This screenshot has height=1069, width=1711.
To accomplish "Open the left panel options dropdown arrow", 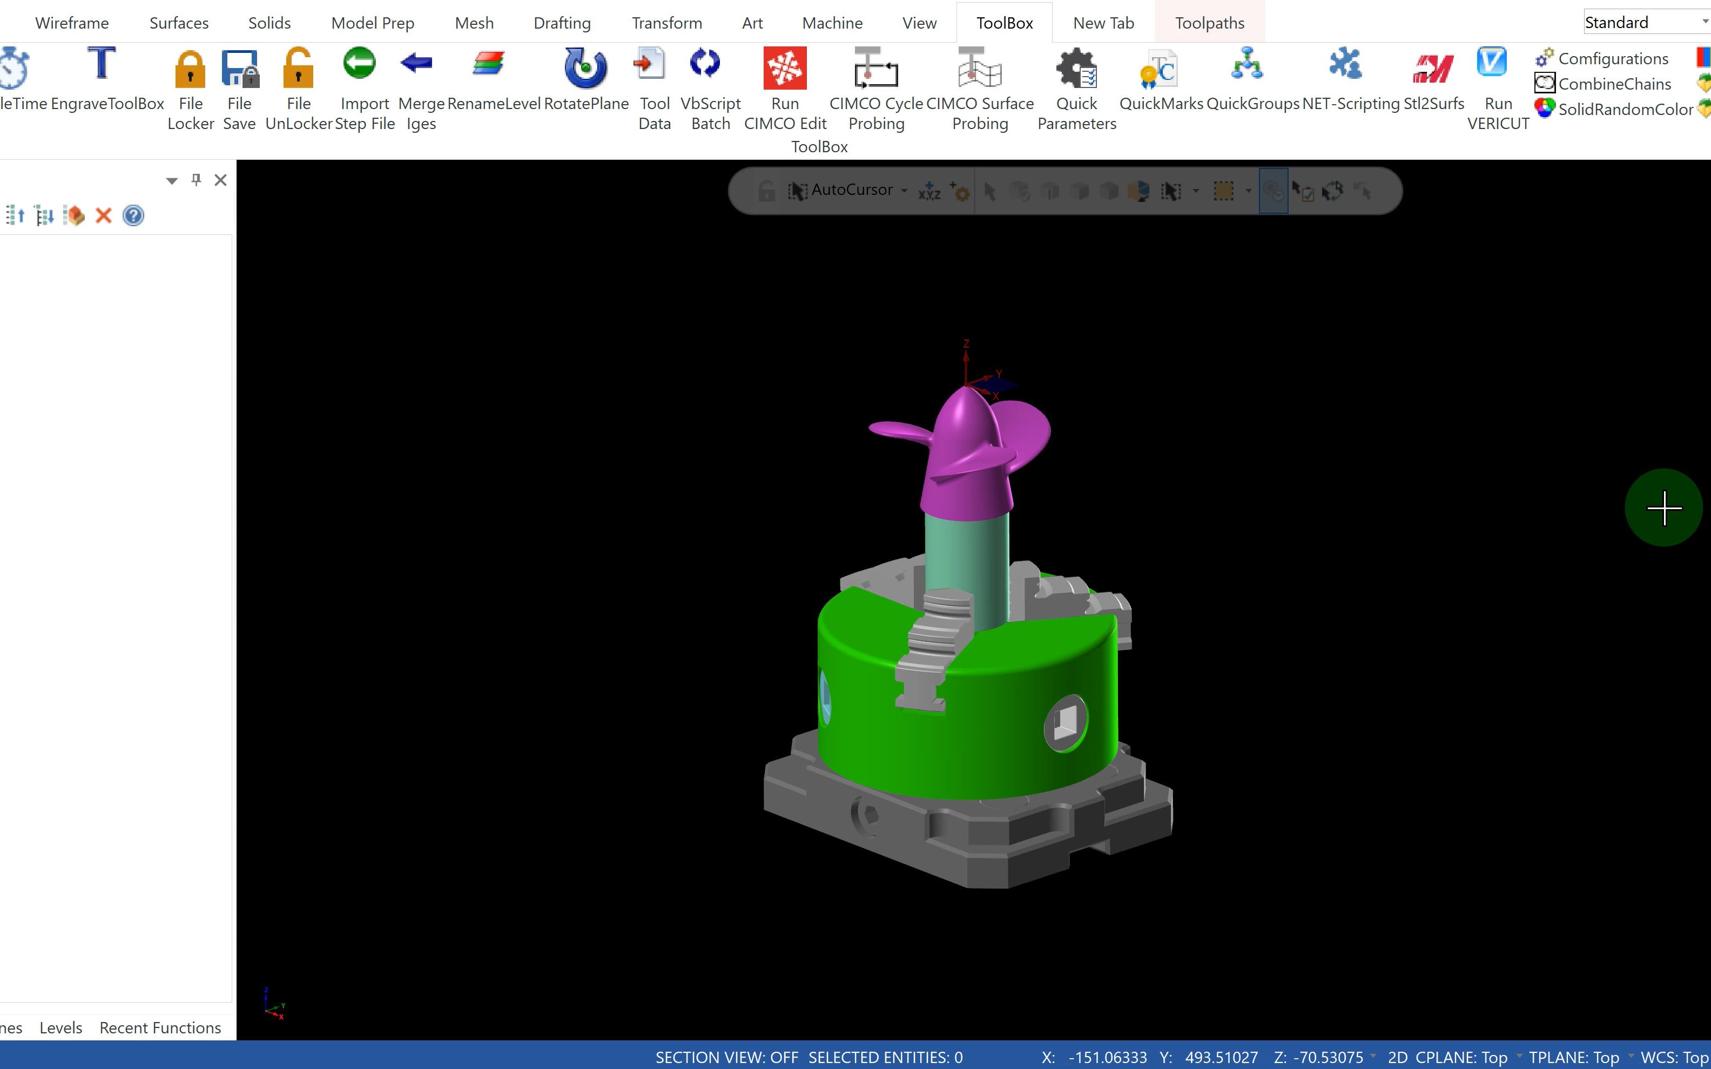I will (171, 181).
